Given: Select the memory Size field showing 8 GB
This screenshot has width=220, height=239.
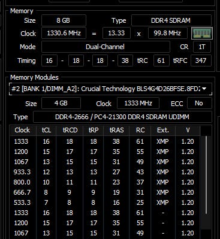Looking at the screenshot, I should (64, 20).
